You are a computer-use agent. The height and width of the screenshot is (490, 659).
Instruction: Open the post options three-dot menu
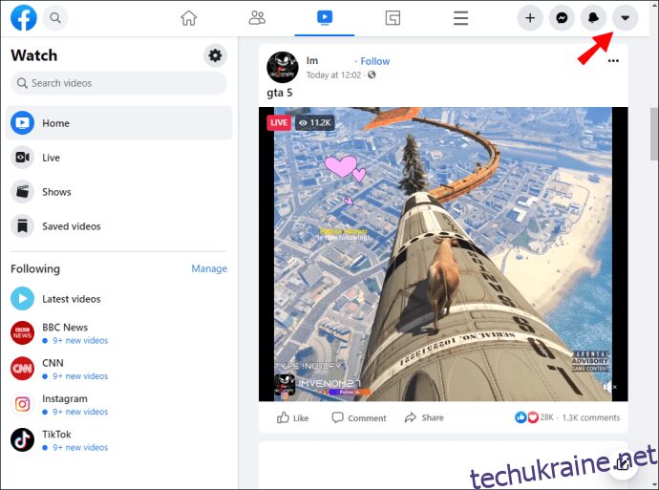(x=613, y=61)
